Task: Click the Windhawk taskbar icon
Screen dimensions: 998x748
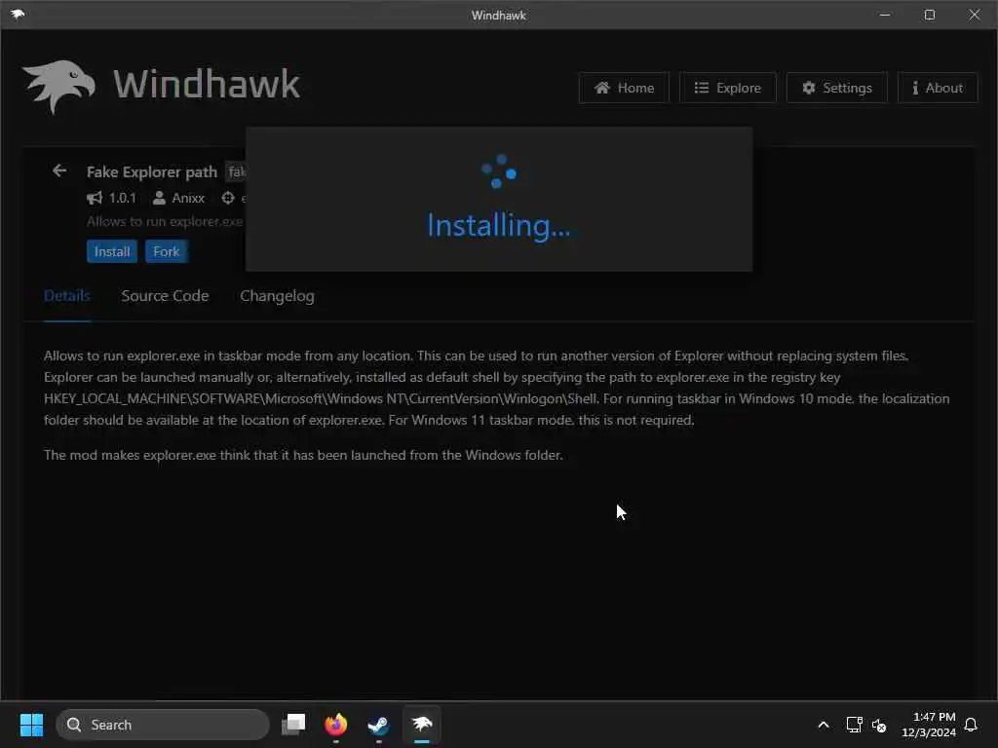Action: [x=421, y=724]
